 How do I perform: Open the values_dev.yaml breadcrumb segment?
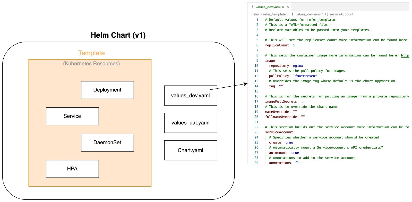pyautogui.click(x=308, y=14)
